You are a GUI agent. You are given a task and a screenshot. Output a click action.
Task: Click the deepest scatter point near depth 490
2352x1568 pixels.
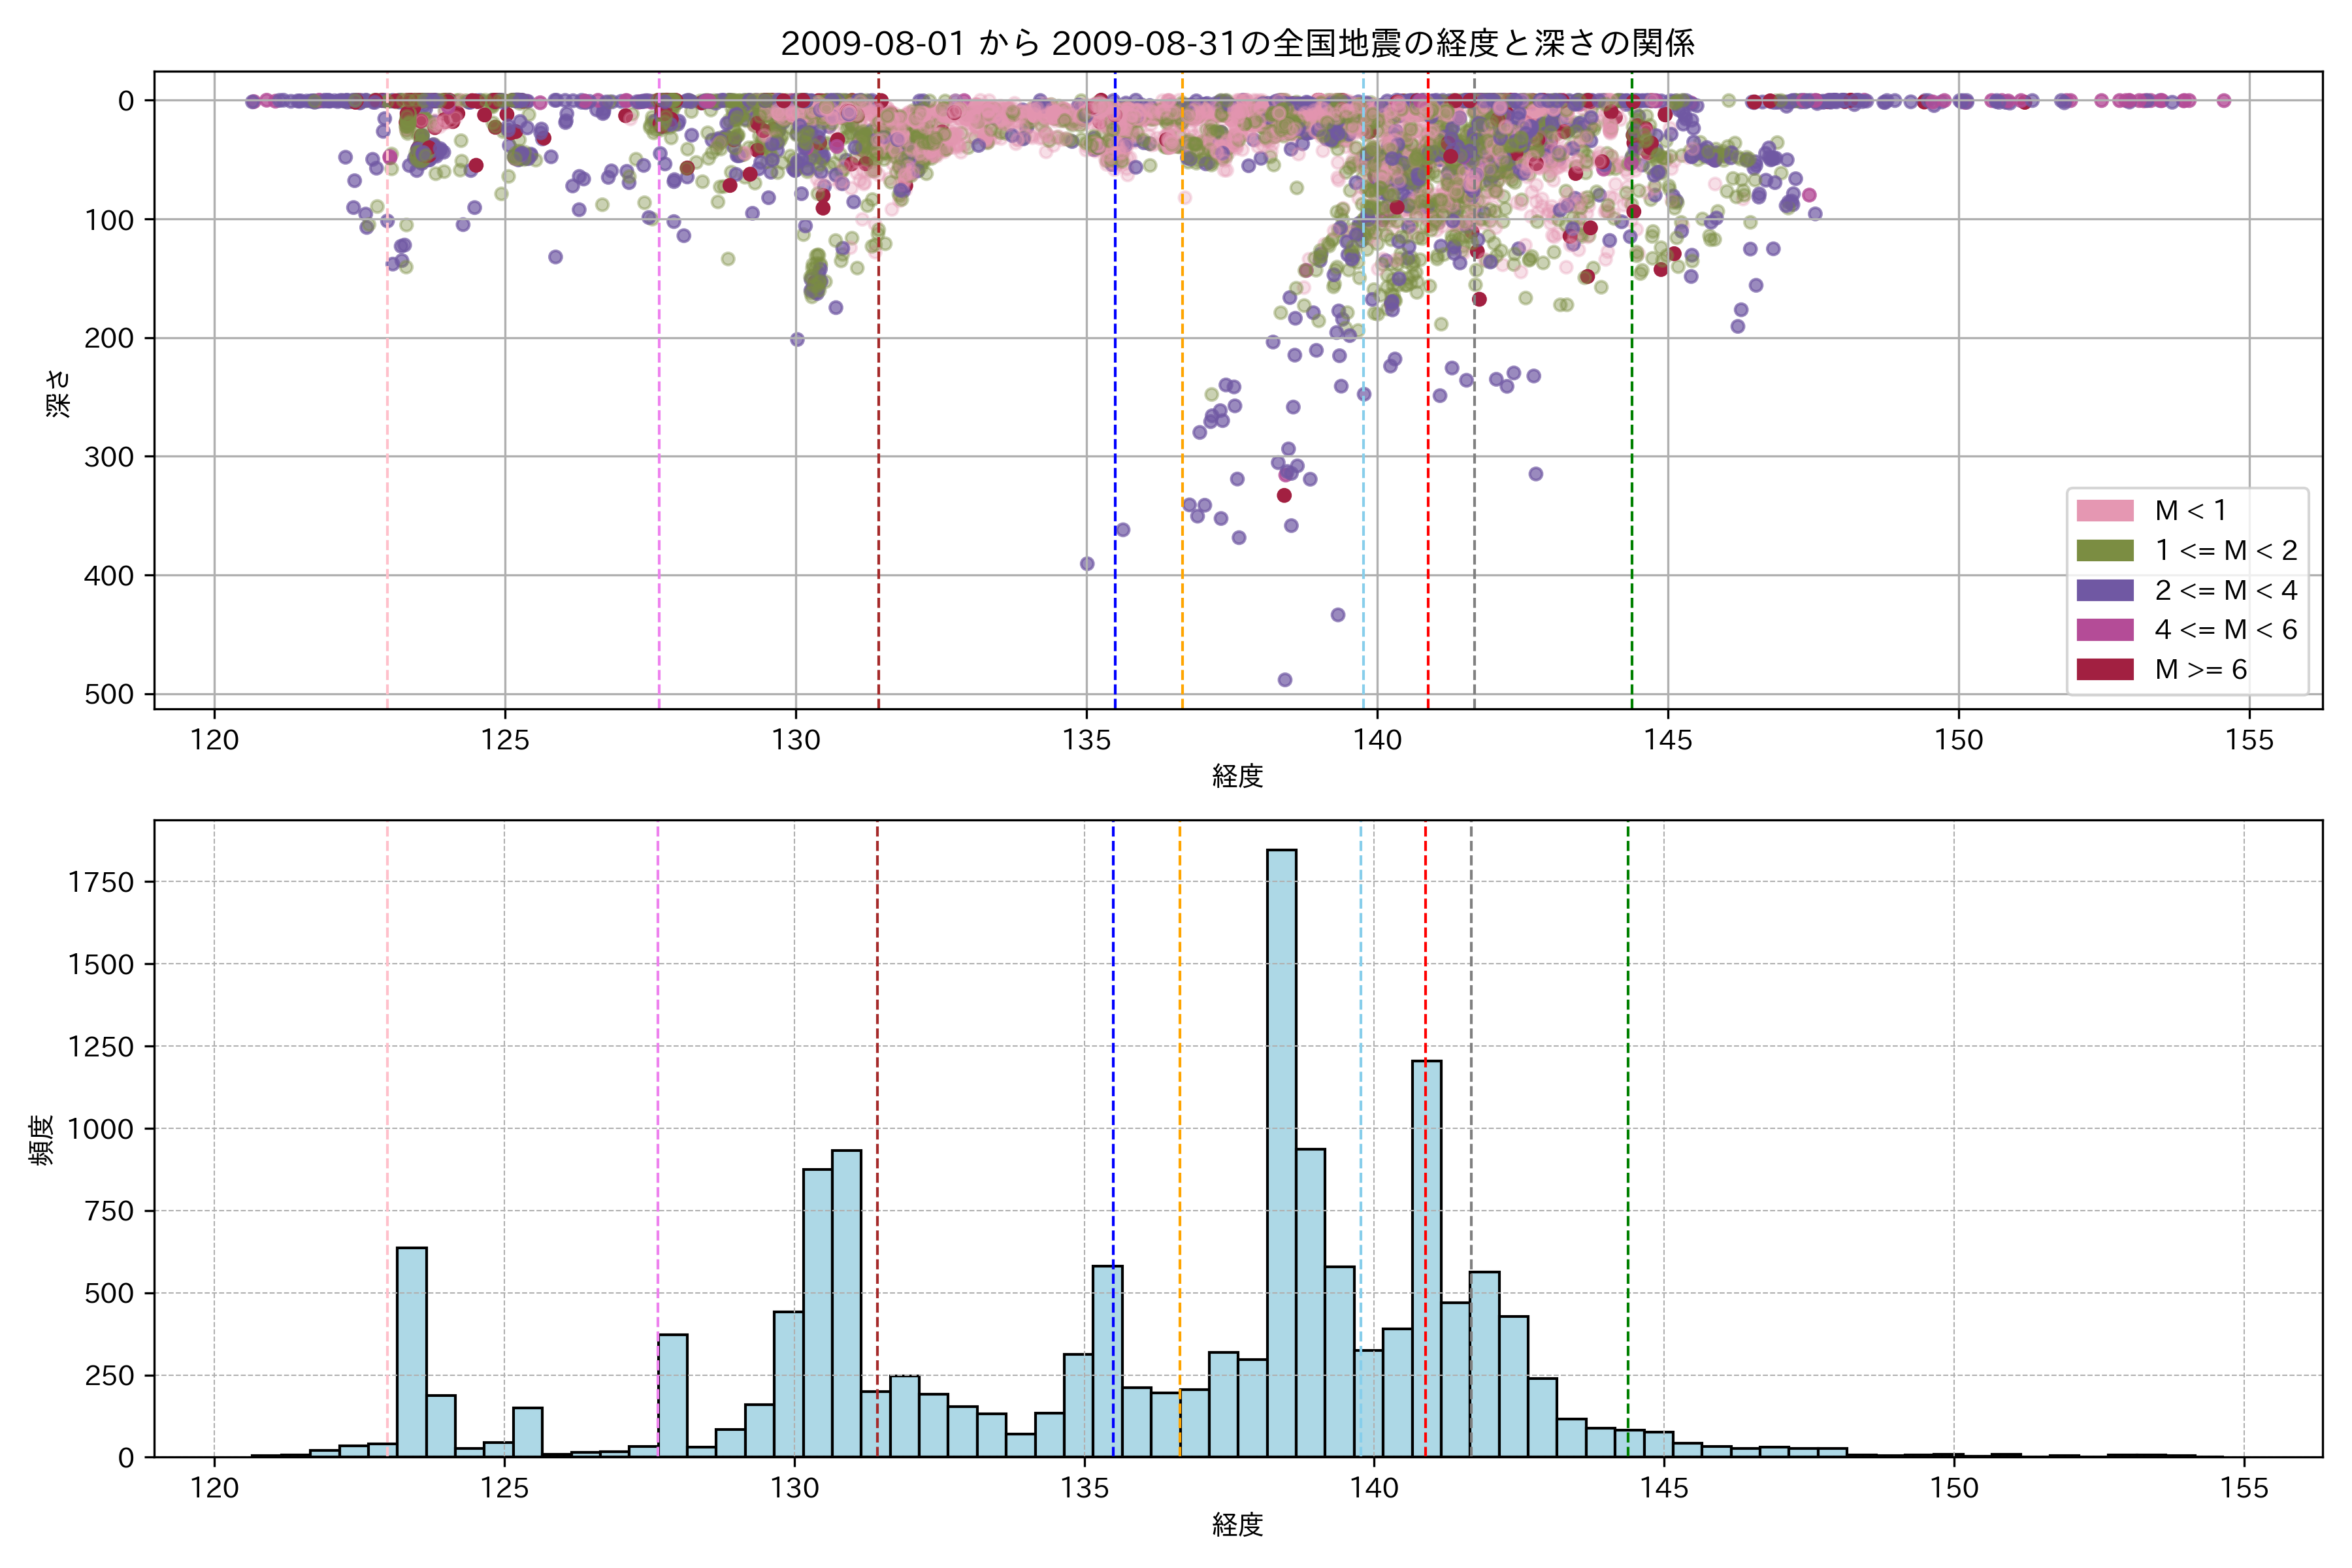coord(1285,680)
